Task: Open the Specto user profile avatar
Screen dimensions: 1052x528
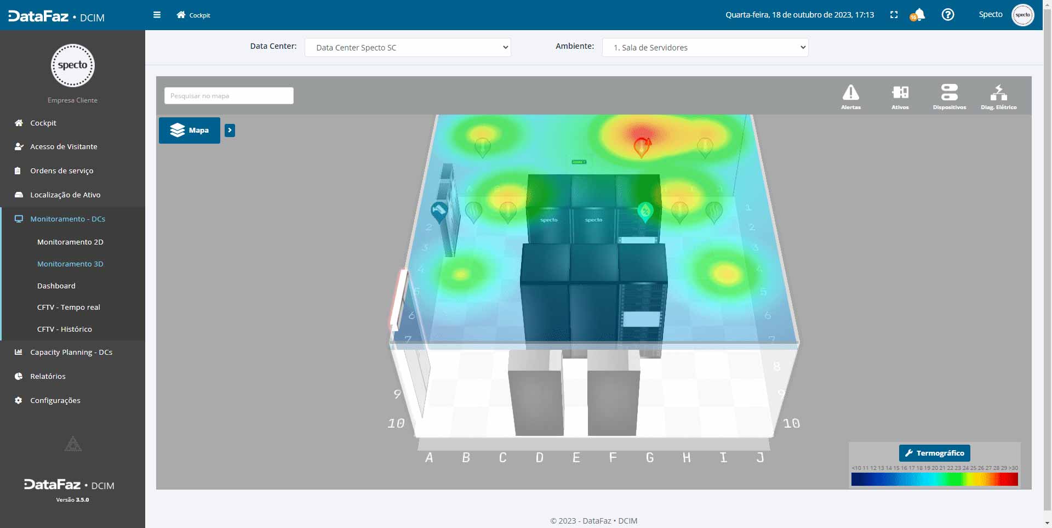Action: pos(1022,15)
